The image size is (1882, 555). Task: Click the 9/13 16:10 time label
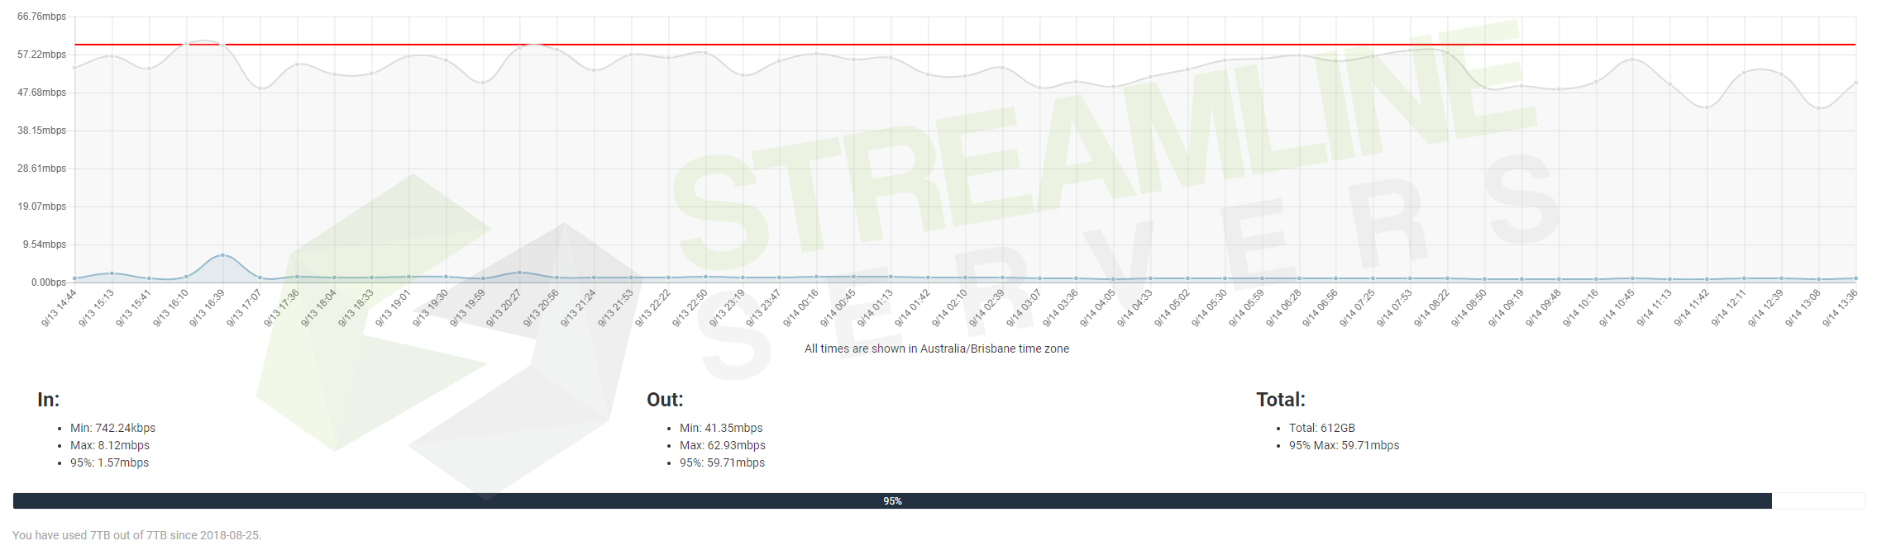(170, 308)
